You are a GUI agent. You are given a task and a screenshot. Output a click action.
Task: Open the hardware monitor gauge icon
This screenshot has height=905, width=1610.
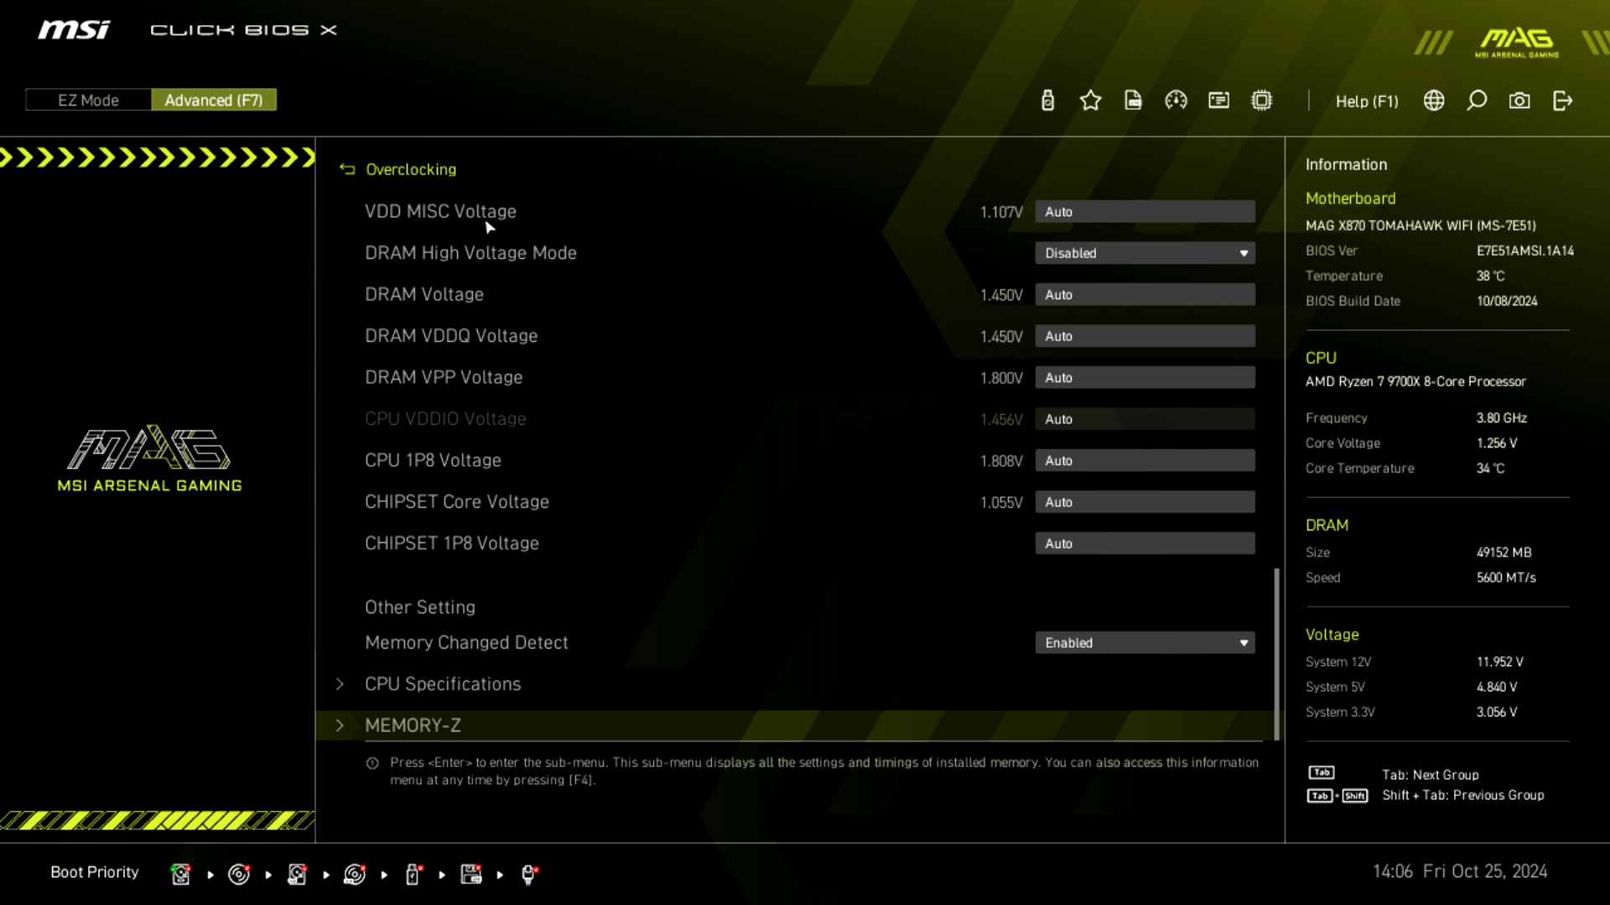pos(1176,101)
